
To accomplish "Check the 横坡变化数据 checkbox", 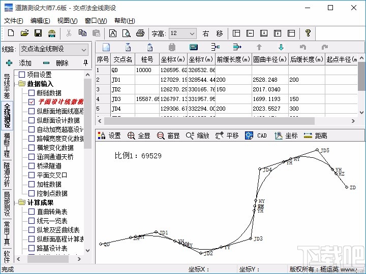I will tap(32, 148).
